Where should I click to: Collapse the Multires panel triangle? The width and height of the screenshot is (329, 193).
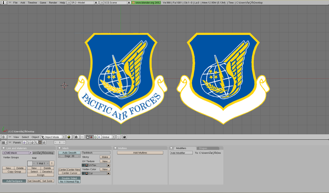[x=115, y=148]
